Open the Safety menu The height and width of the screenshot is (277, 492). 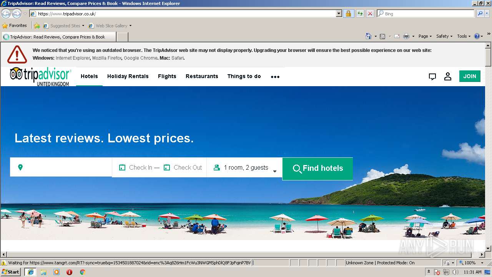click(444, 36)
